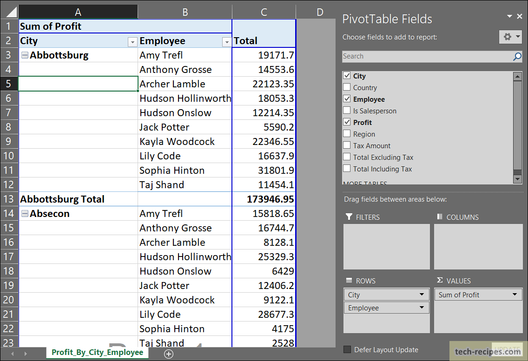Click the plus icon to add new sheet

(169, 354)
